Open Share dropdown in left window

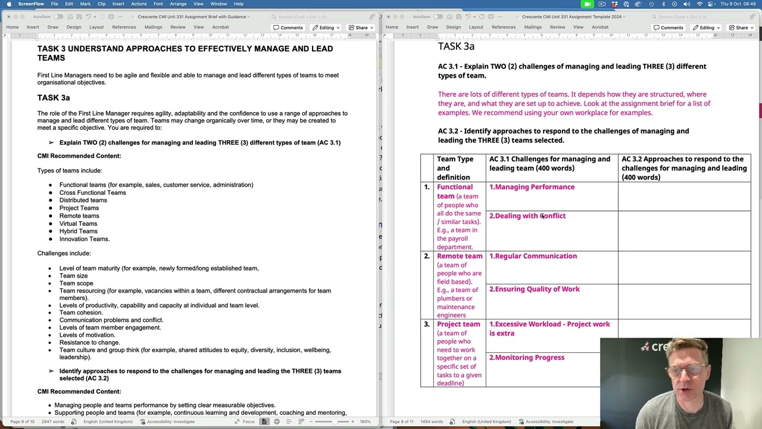pyautogui.click(x=361, y=27)
